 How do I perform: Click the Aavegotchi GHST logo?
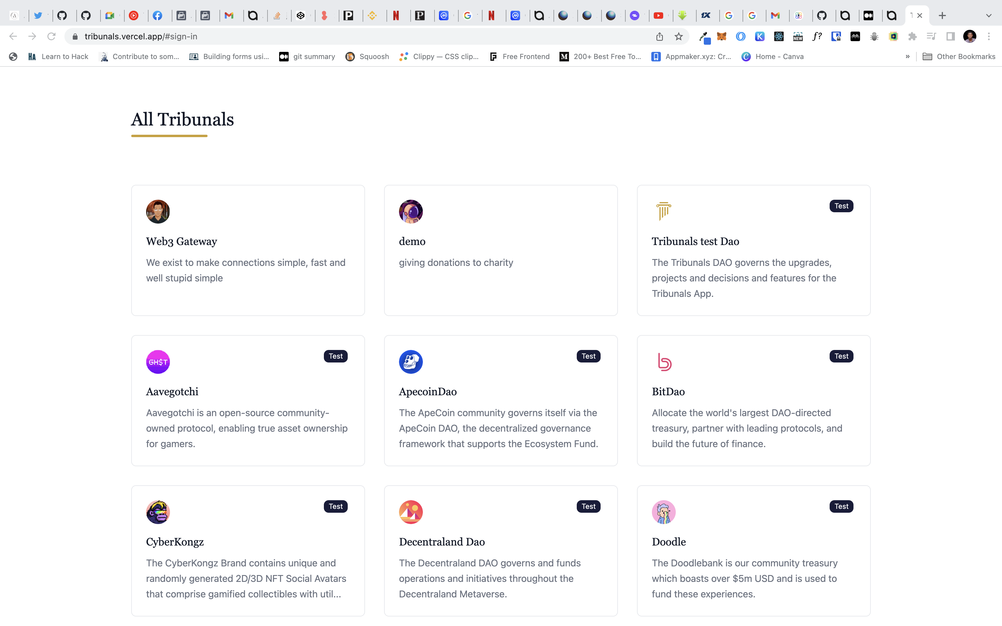158,362
